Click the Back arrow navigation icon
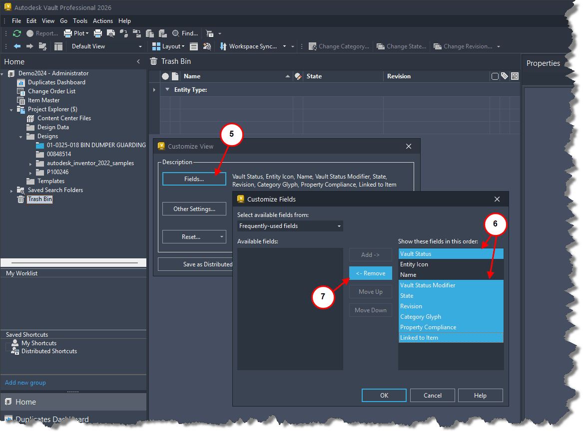This screenshot has height=432, width=583. (17, 46)
